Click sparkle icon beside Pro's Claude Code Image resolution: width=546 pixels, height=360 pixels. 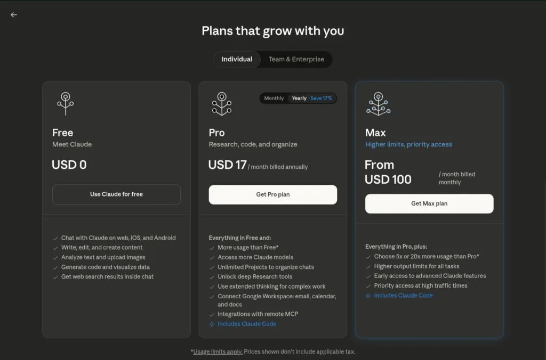212,324
